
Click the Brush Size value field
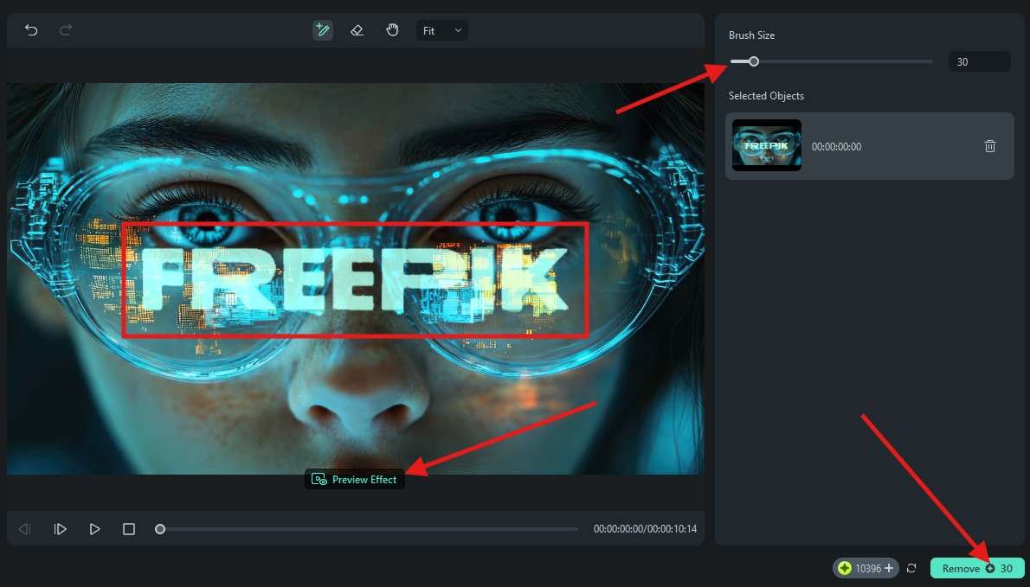tap(980, 61)
